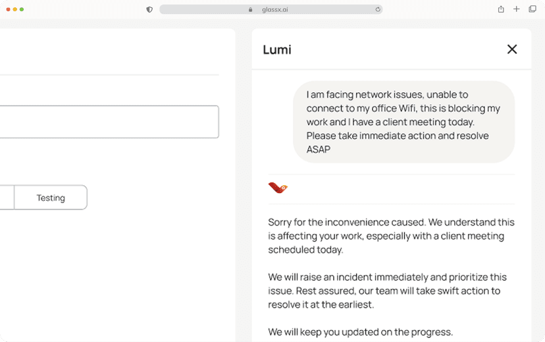Viewport: 545px width, 342px height.
Task: Click the "We will keep you updated" line
Action: (x=360, y=331)
